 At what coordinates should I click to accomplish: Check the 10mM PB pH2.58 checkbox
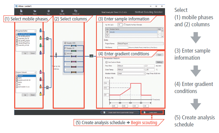pyautogui.click(x=17, y=36)
